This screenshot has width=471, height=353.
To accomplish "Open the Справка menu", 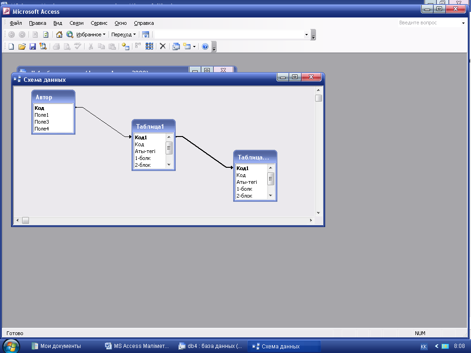I will 144,23.
